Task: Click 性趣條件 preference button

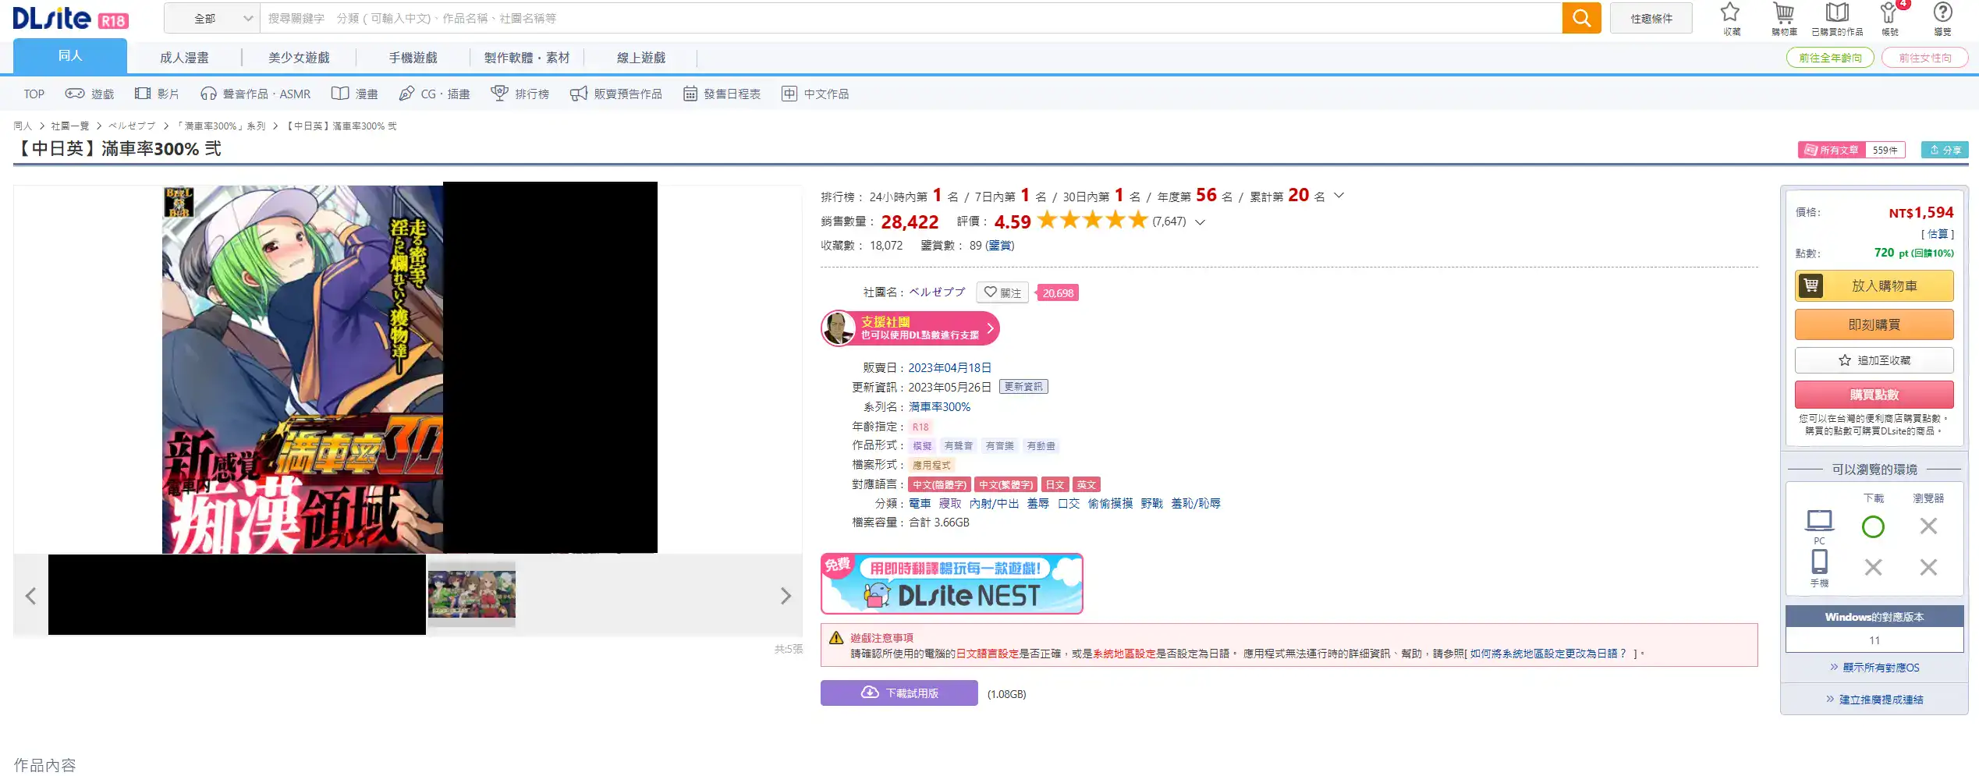Action: click(x=1651, y=18)
